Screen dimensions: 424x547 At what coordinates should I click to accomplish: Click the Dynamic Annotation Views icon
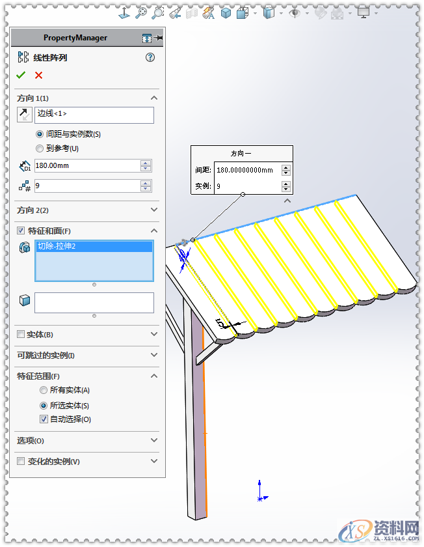point(209,13)
